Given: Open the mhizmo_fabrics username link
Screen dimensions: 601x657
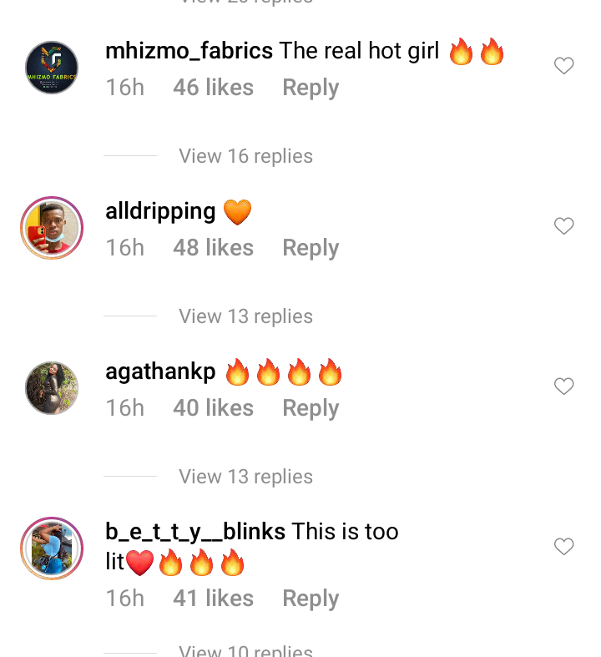Looking at the screenshot, I should click(x=189, y=51).
